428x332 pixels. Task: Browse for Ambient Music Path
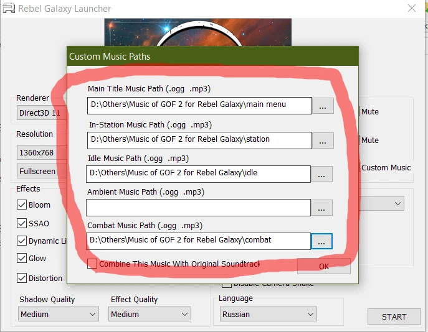coord(321,208)
